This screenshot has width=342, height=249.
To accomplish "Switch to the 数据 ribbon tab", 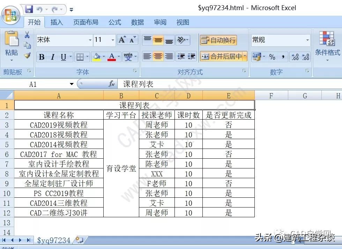I will [137, 22].
